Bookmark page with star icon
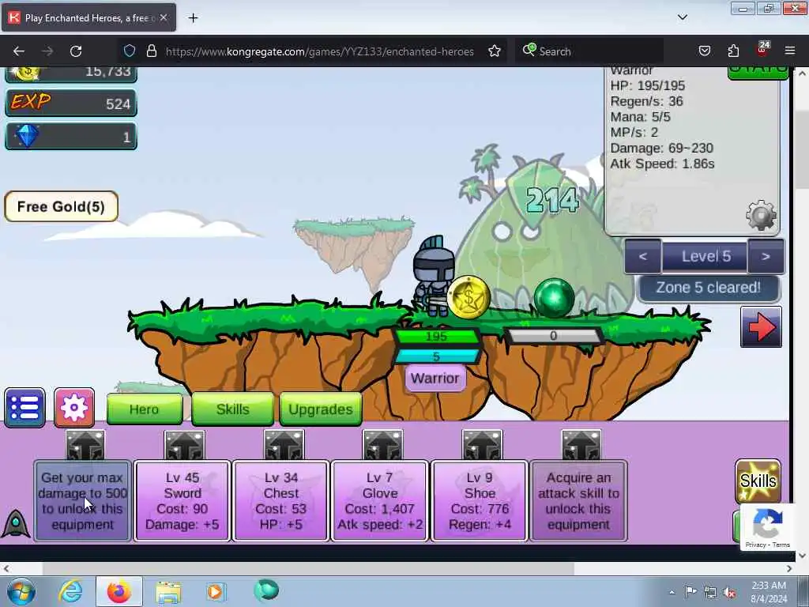 click(x=495, y=51)
